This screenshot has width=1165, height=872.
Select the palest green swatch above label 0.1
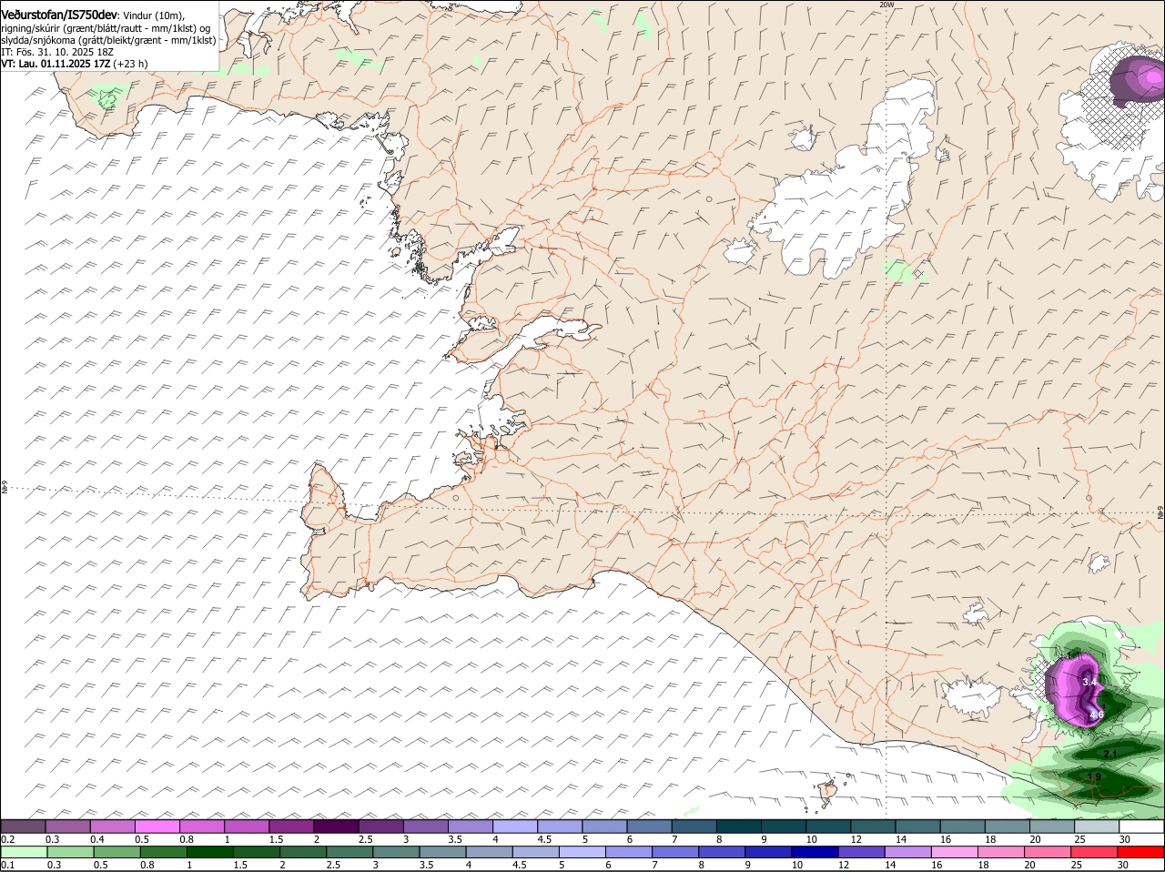tap(24, 852)
